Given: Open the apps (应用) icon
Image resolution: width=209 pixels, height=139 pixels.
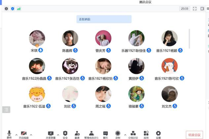Looking at the screenshot, I should 146,135.
